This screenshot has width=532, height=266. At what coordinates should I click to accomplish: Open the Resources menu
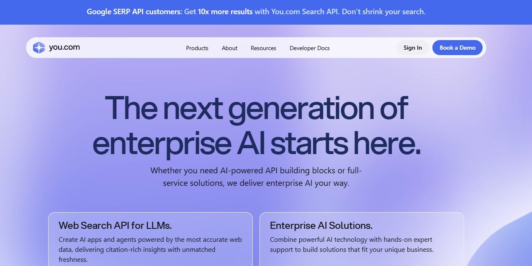tap(263, 48)
